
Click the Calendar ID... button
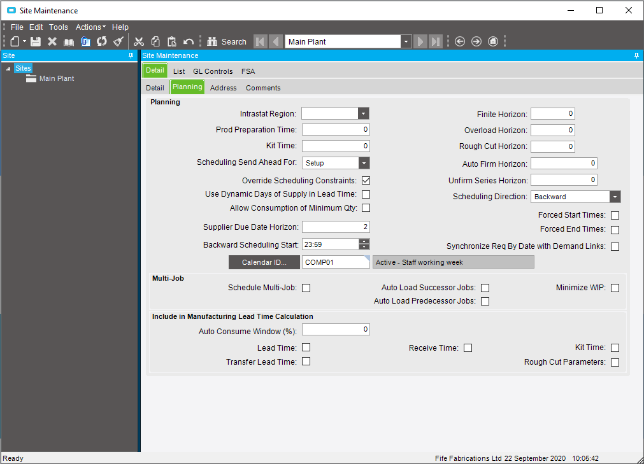[x=264, y=262]
